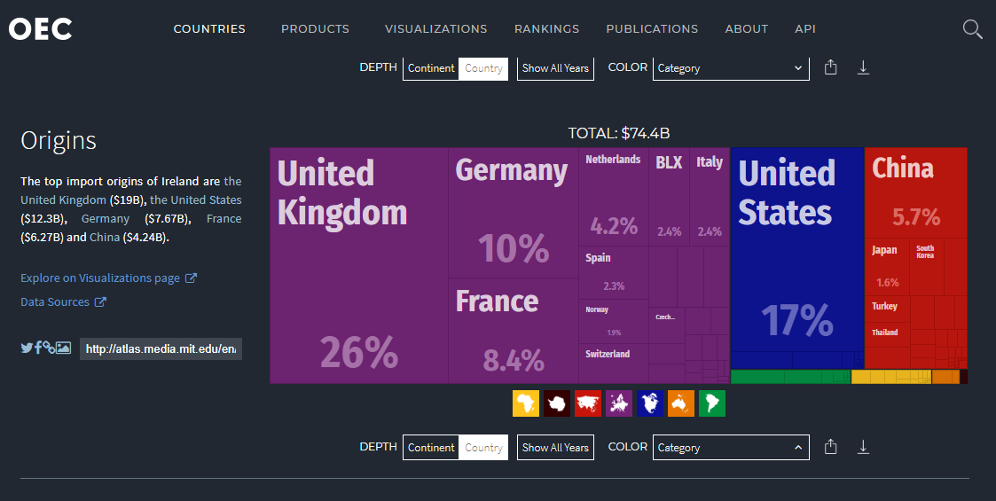Select the green South America continent icon
The height and width of the screenshot is (501, 996).
click(712, 403)
